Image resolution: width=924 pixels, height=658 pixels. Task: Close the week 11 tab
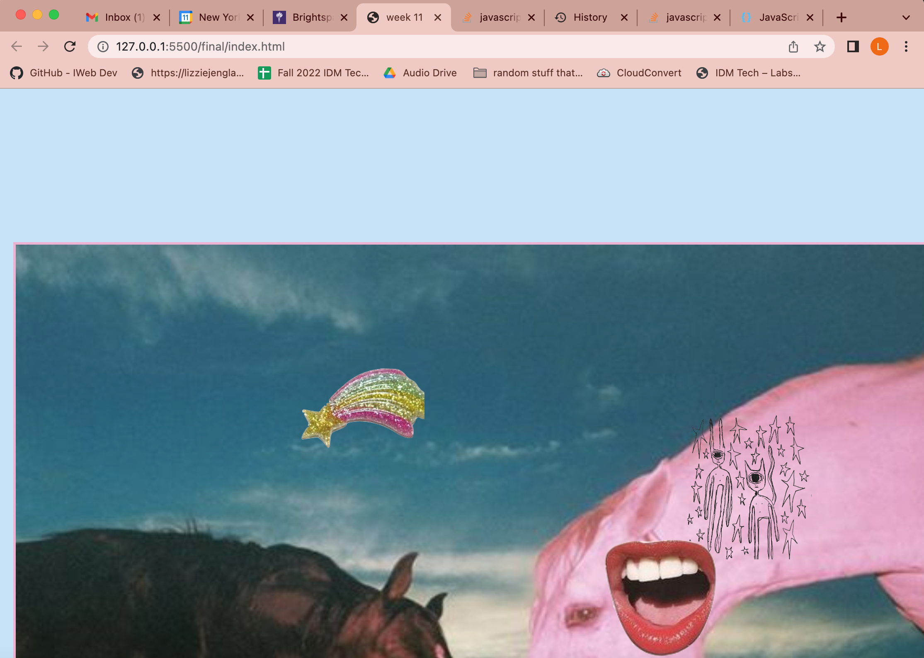(437, 17)
